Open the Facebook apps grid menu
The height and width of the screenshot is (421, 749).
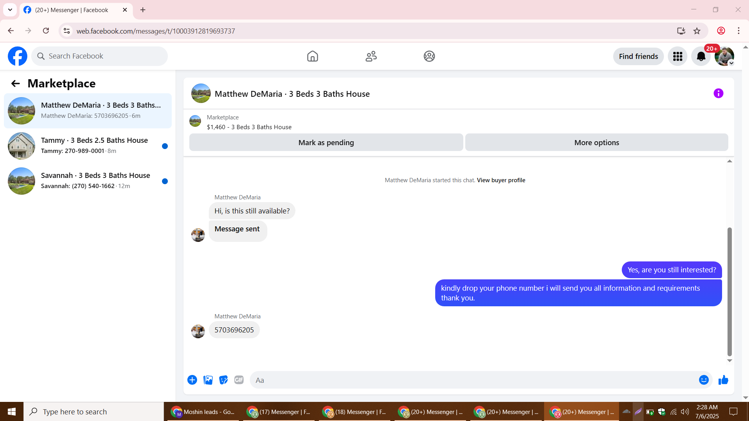coord(678,56)
